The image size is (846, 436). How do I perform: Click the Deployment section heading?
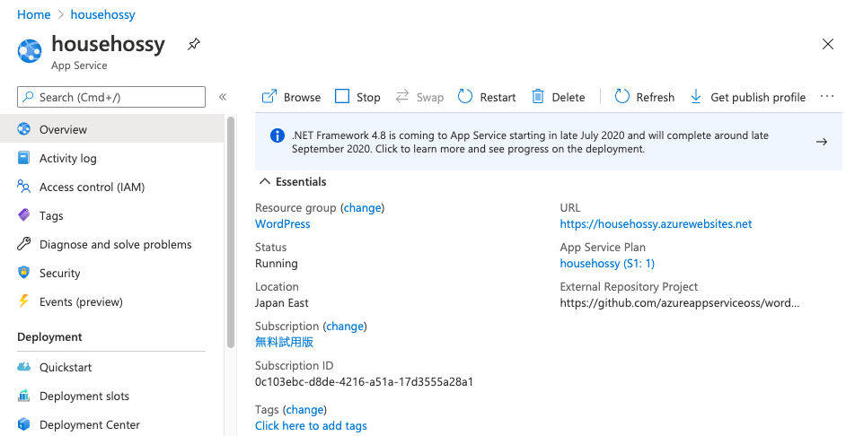[x=49, y=336]
